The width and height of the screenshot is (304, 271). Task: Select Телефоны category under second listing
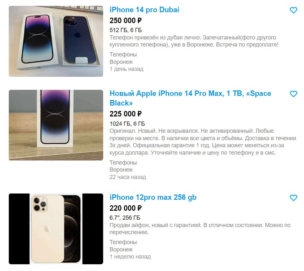pos(123,163)
